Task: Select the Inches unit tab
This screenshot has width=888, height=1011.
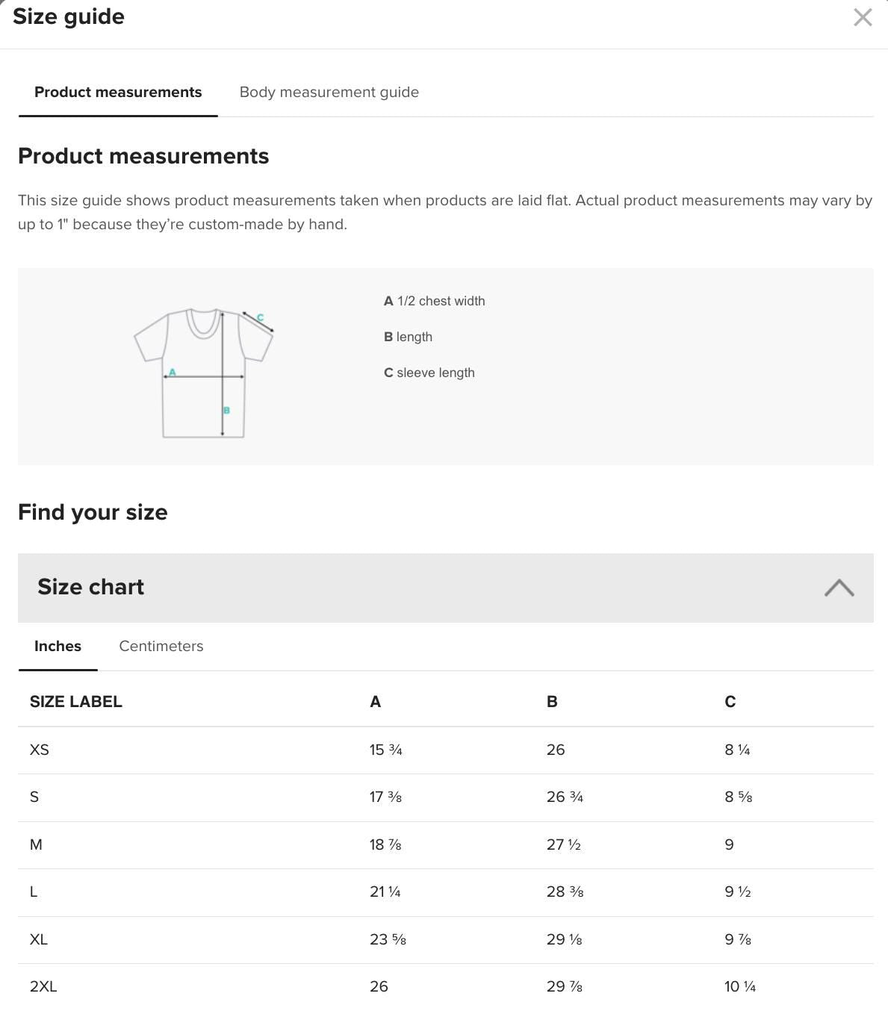Action: [x=58, y=647]
